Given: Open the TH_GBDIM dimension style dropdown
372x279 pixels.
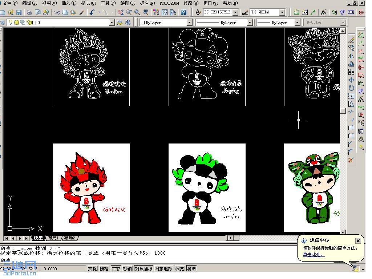Looking at the screenshot, I should (282, 12).
